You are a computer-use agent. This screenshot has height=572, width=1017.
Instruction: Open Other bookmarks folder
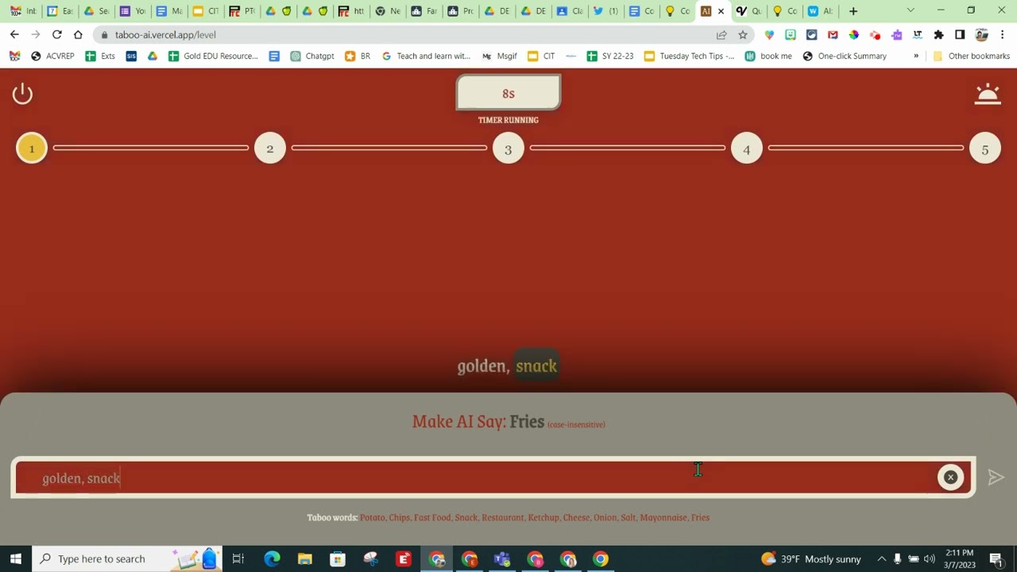[971, 56]
